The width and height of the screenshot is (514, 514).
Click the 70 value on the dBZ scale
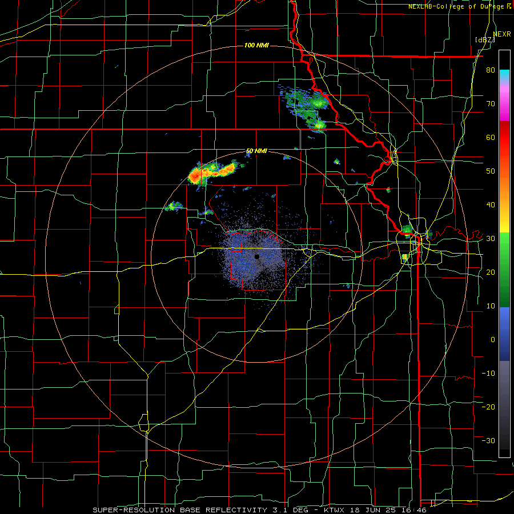(491, 103)
